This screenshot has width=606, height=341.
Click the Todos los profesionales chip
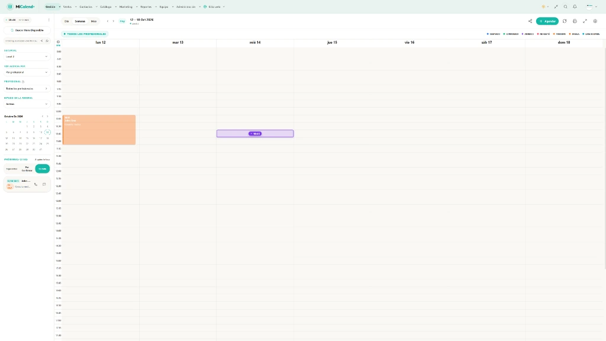[85, 34]
